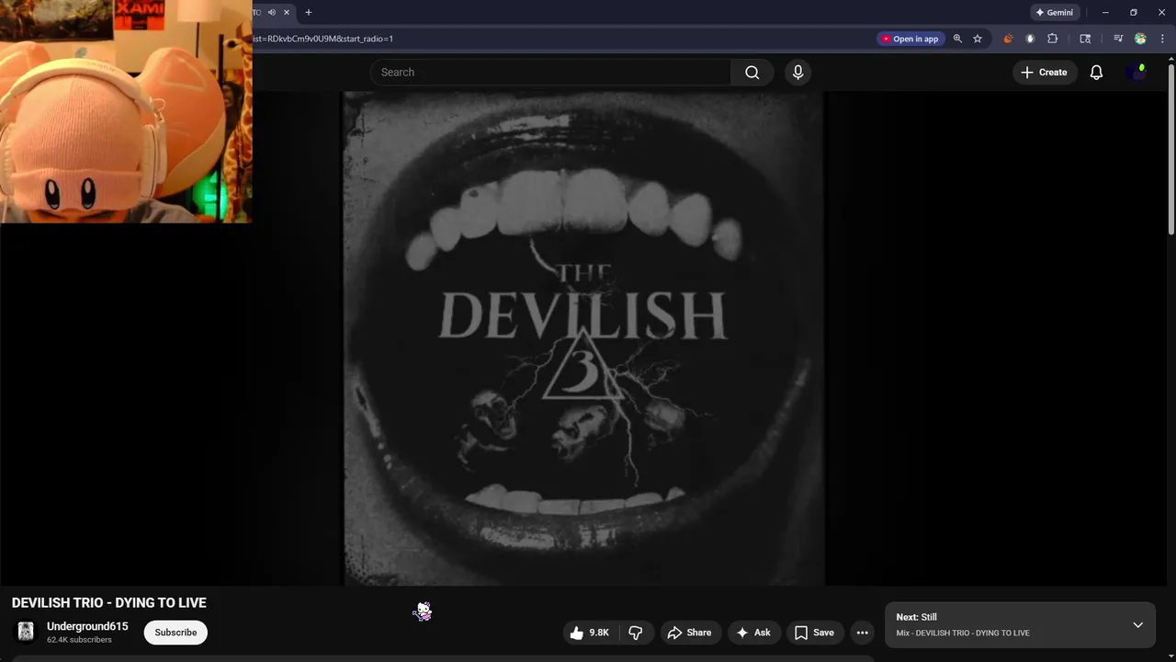Open the Underground615 channel avatar
The width and height of the screenshot is (1176, 662).
tap(26, 632)
